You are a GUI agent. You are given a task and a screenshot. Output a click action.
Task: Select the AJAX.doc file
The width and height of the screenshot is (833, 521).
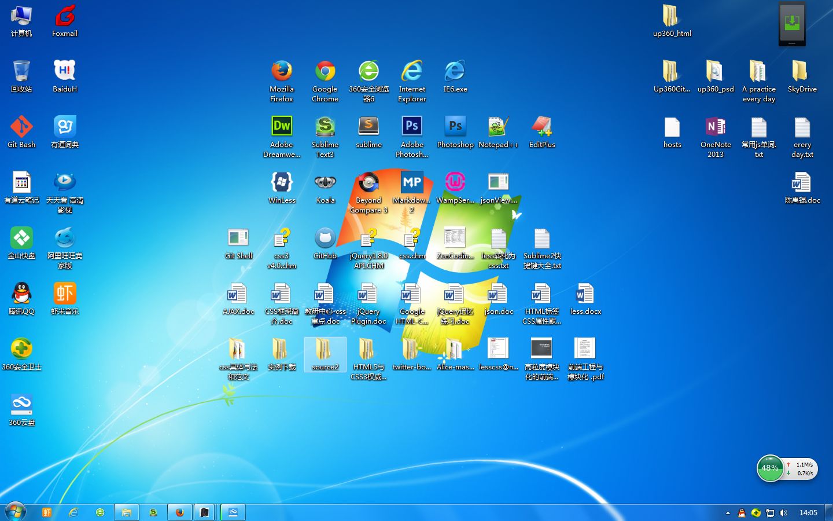238,299
